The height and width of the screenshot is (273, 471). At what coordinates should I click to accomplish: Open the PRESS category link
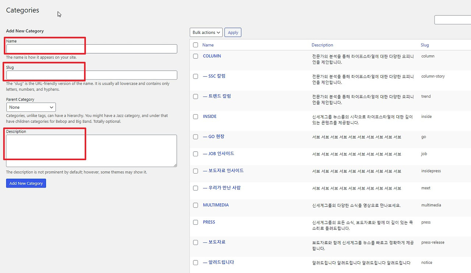point(209,222)
